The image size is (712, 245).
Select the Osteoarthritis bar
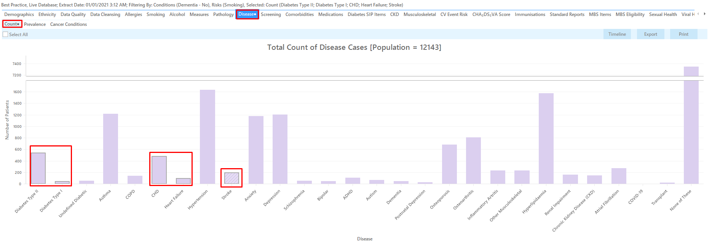[473, 161]
